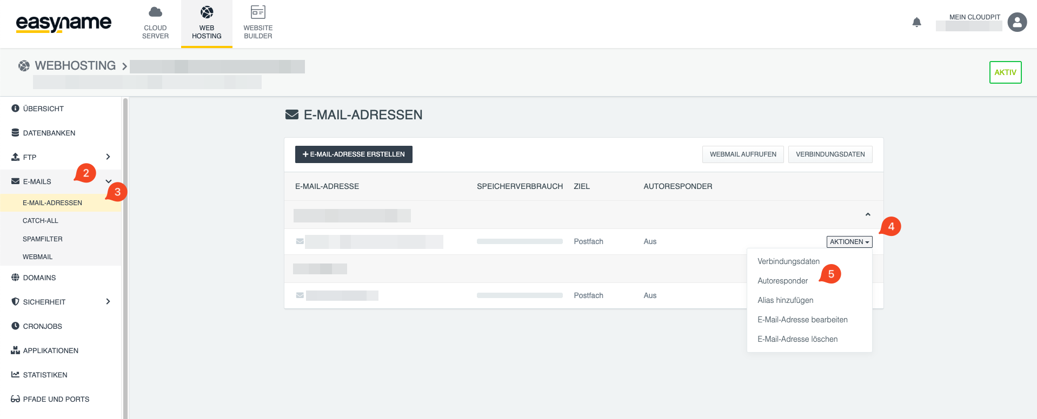1037x419 pixels.
Task: Open Statistiken in the sidebar
Action: tap(45, 375)
